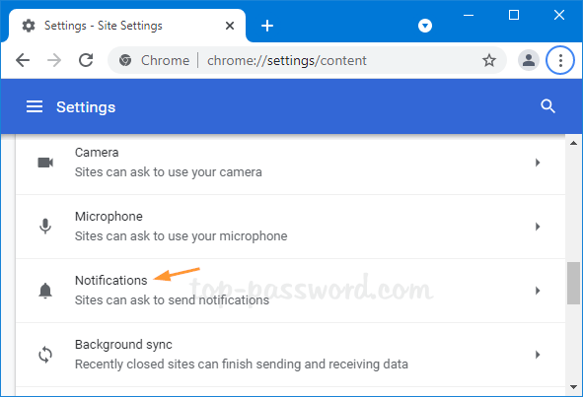Expand Background sync arrow
This screenshot has height=397, width=583.
tap(538, 355)
